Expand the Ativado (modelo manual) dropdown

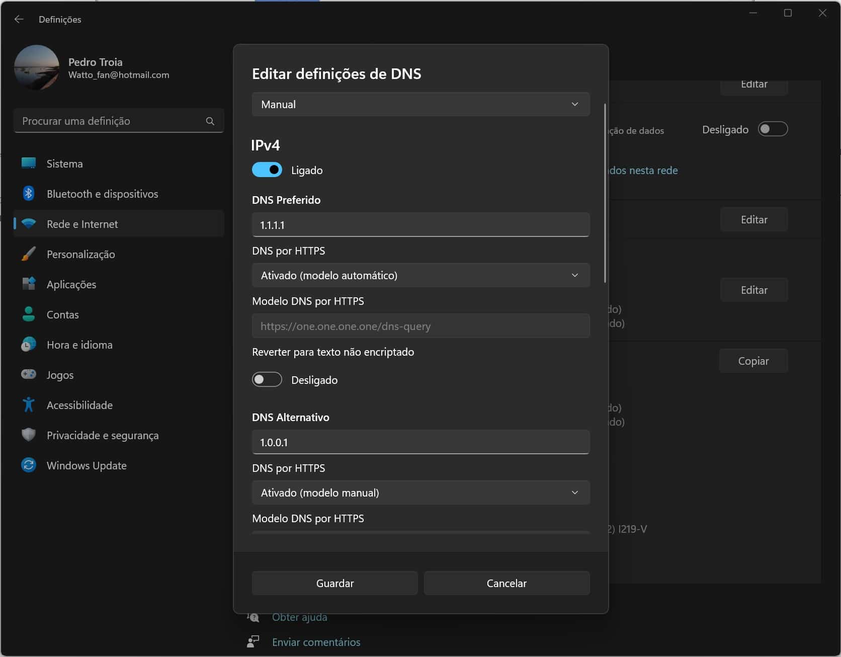pos(420,492)
